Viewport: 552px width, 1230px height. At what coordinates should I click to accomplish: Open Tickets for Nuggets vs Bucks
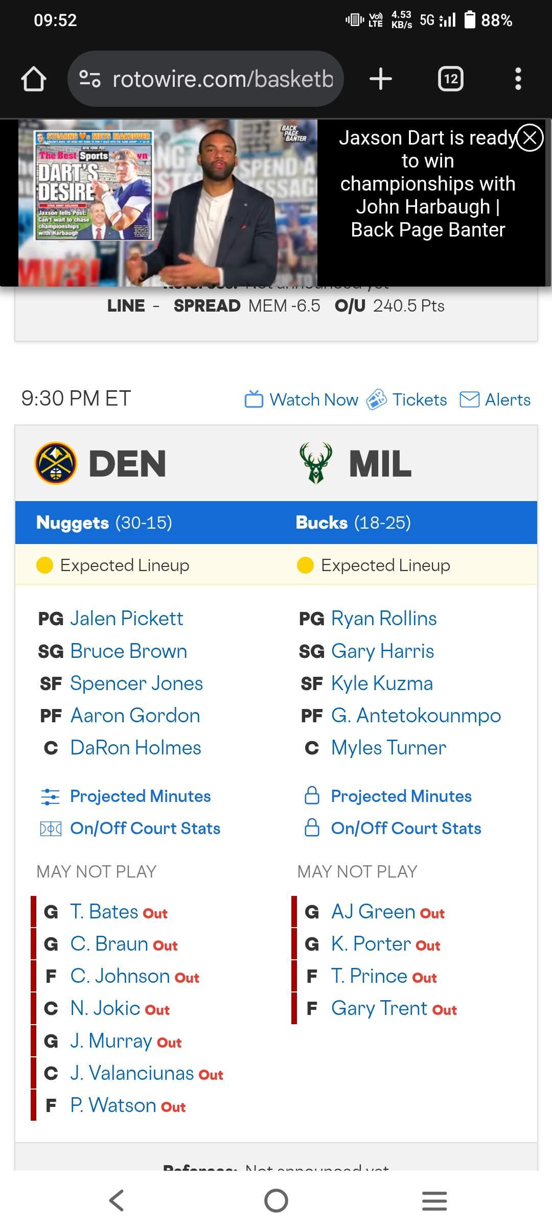pyautogui.click(x=407, y=399)
